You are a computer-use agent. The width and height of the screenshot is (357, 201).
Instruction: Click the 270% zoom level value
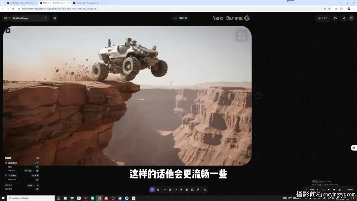pyautogui.click(x=312, y=190)
